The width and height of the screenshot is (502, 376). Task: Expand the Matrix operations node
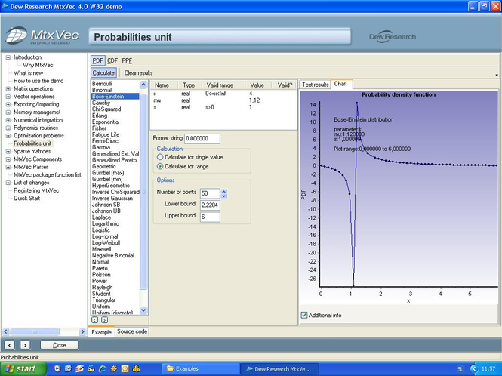click(x=8, y=89)
